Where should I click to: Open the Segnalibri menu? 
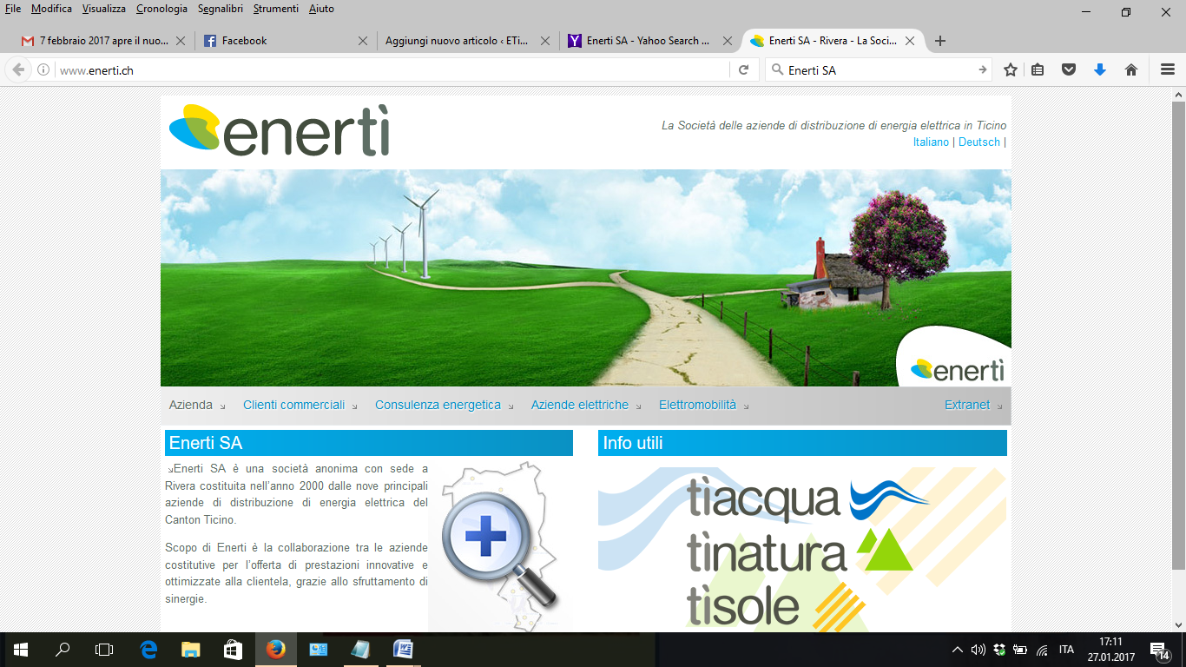[221, 9]
